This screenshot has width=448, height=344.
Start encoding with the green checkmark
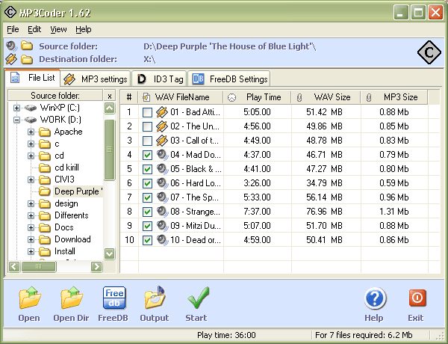point(197,300)
